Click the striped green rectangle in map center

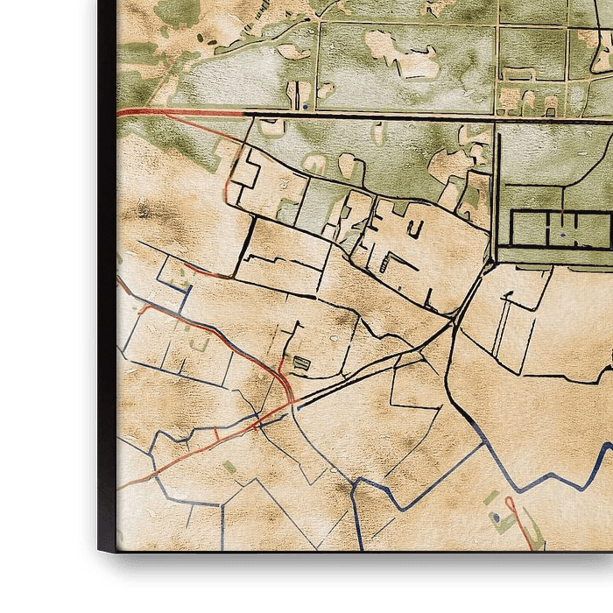tap(300, 363)
